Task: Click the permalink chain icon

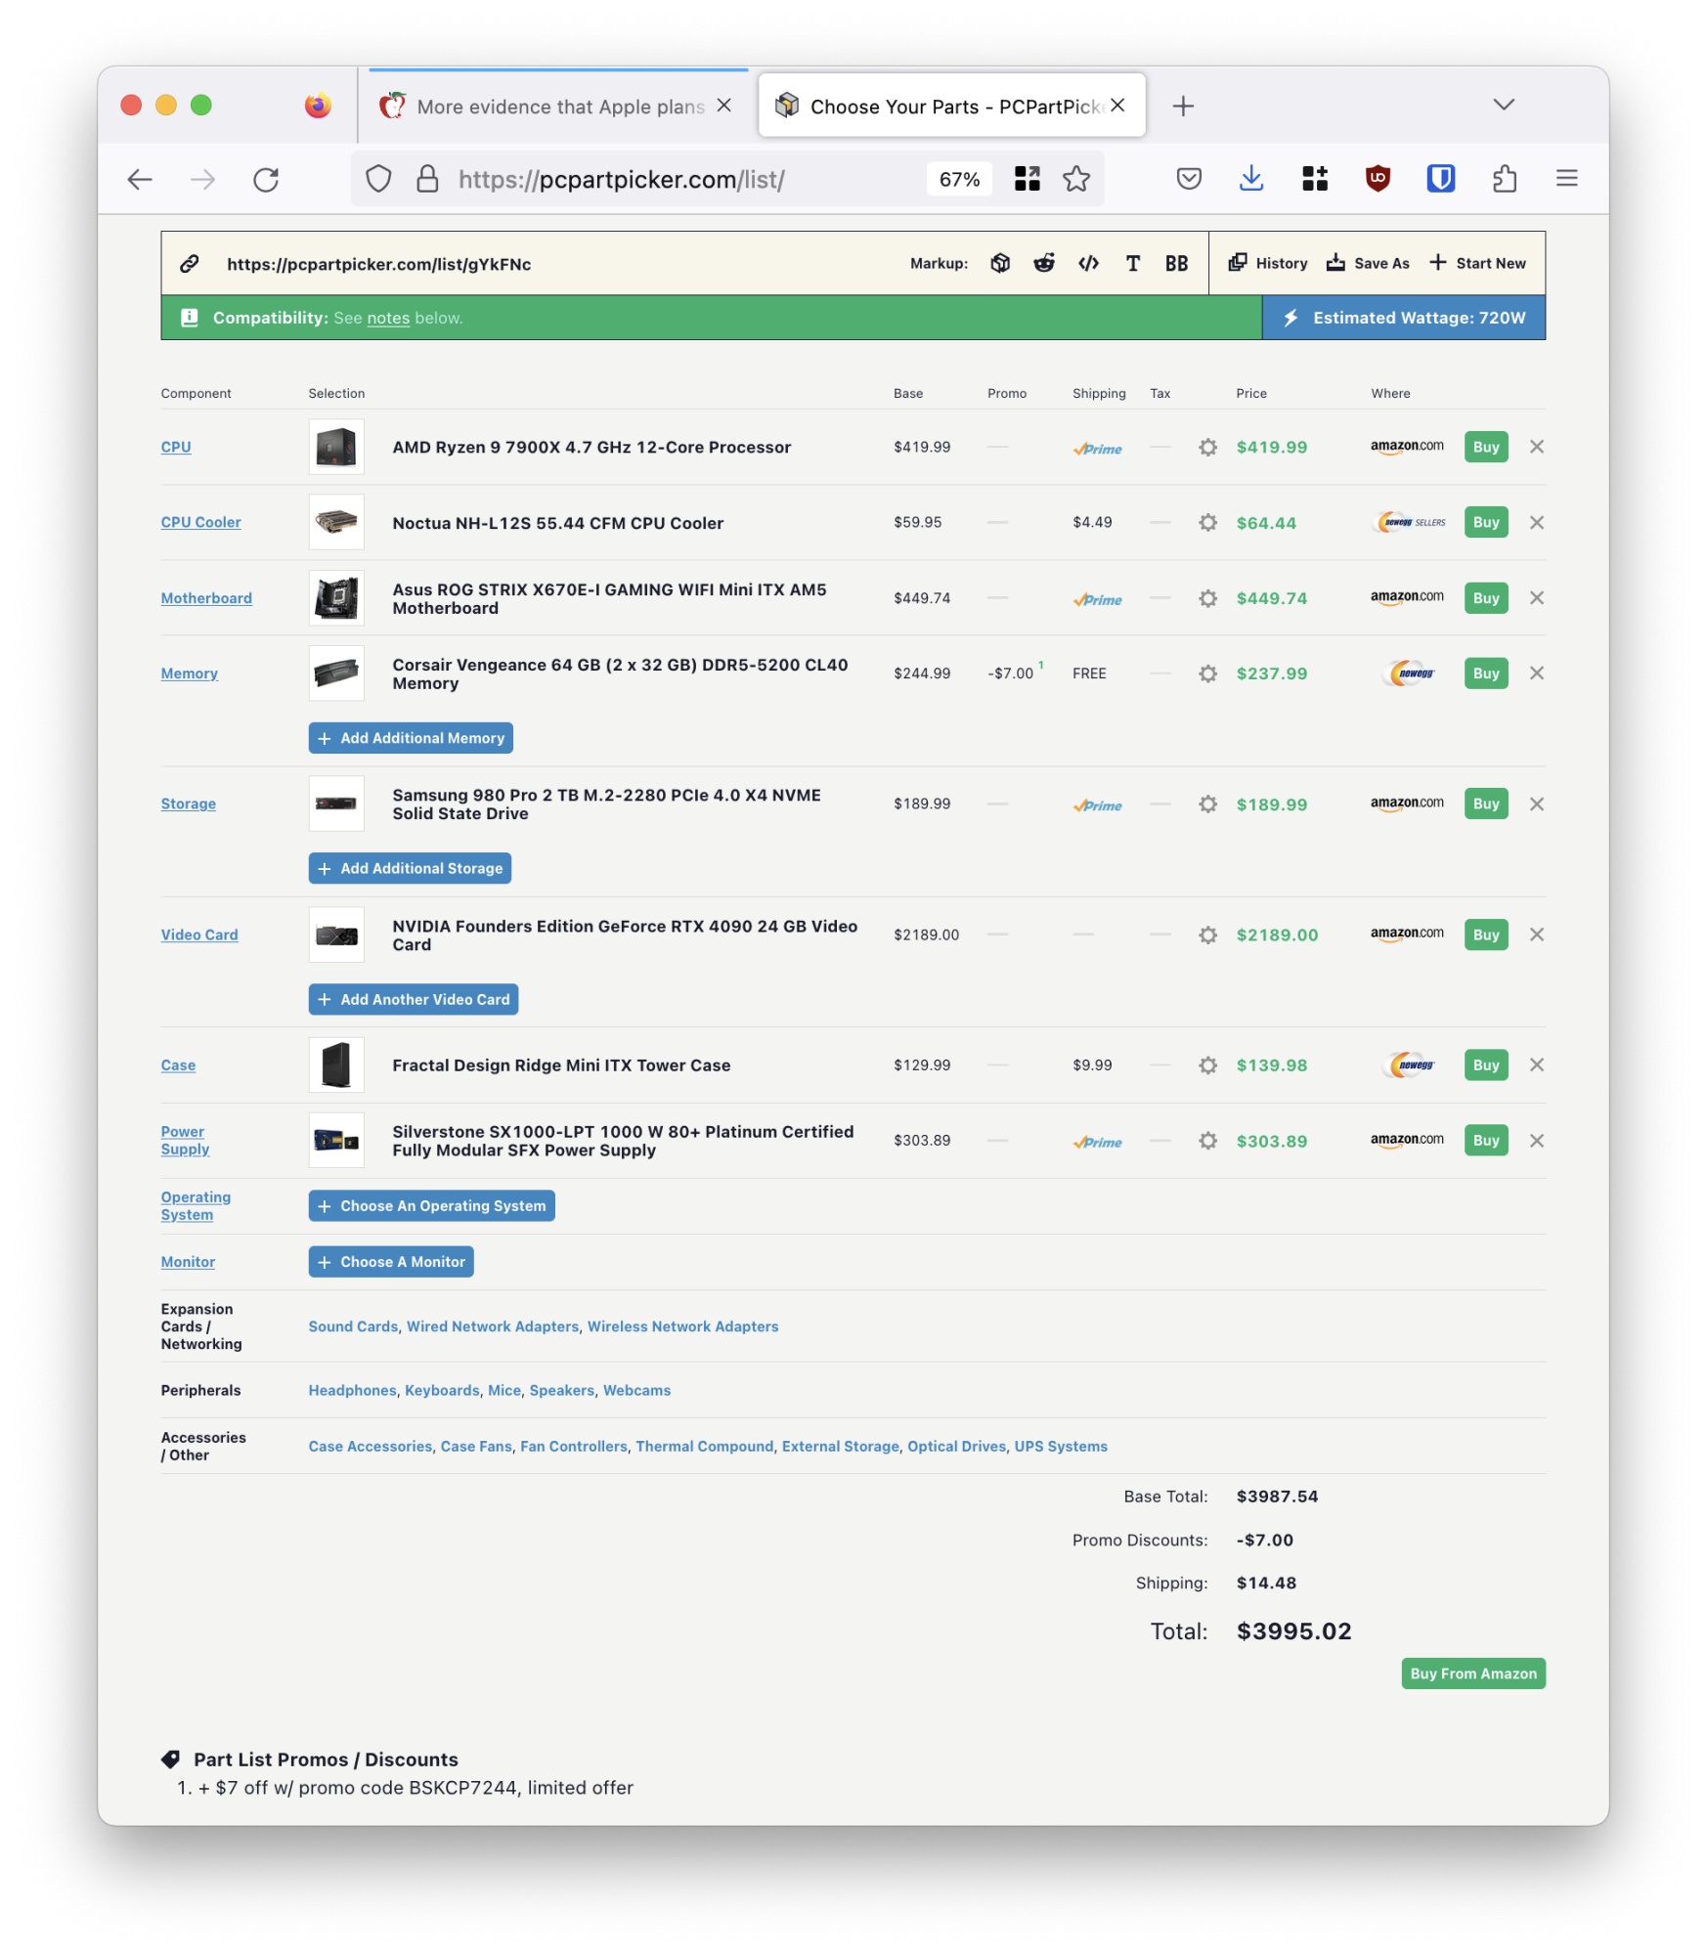Action: click(x=190, y=263)
